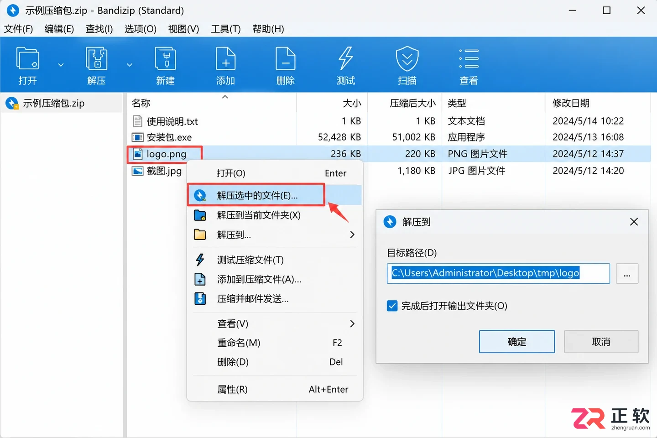Screen dimensions: 657x438
Task: Expand the 解压到... submenu arrow
Action: (x=352, y=235)
